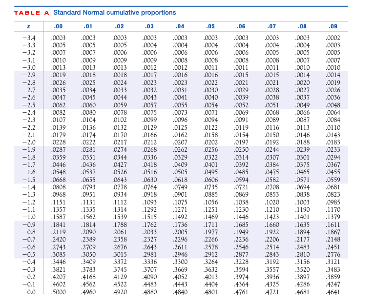Select the title Standard Normal cumulative proportions
Image resolution: width=375 pixels, height=304 pixels.
[x=115, y=12]
